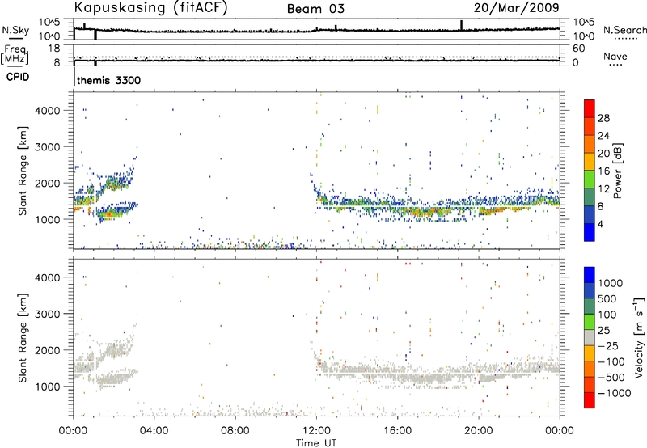Screen dimensions: 647x448
Task: Click the 60 tick on Nave axis
Action: tap(578, 49)
